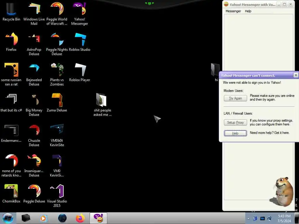The image size is (299, 224).
Task: Select Insaniquar... Deluxe icon
Action: tap(34, 165)
